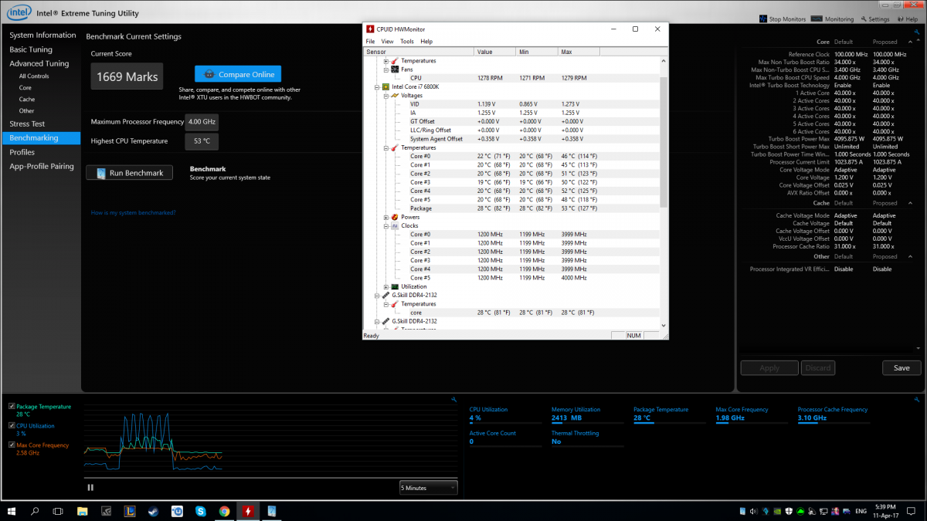927x521 pixels.
Task: Launch Steam from the taskbar
Action: 153,511
